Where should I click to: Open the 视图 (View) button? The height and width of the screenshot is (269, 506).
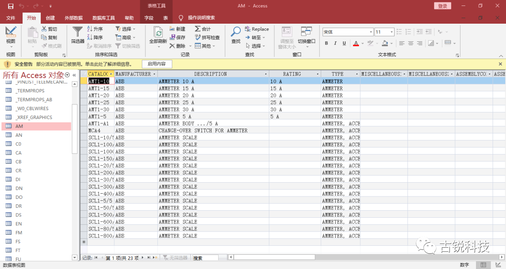tap(11, 36)
